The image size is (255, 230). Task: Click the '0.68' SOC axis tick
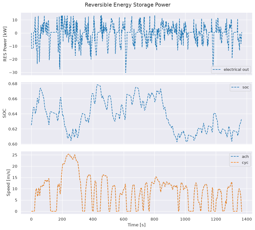coord(13,84)
